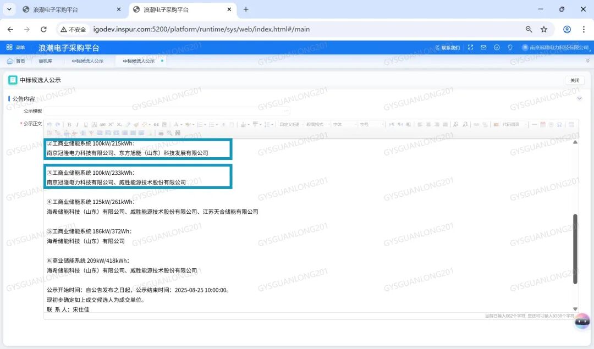594x349 pixels.
Task: Toggle italic formatting in the editor
Action: pyautogui.click(x=77, y=125)
